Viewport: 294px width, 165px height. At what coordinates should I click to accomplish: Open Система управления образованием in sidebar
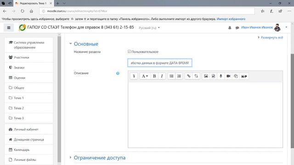29,45
